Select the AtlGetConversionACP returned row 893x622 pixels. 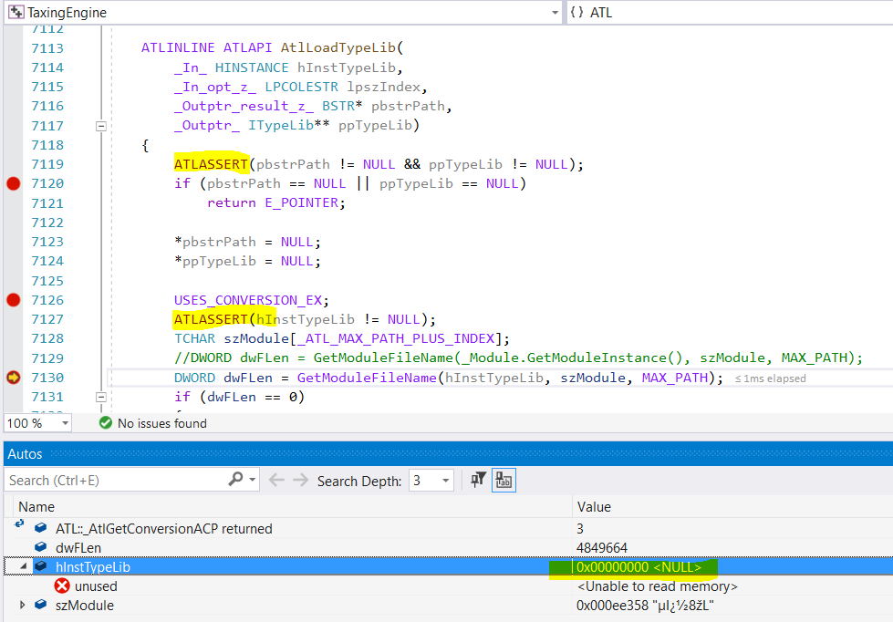(x=448, y=529)
